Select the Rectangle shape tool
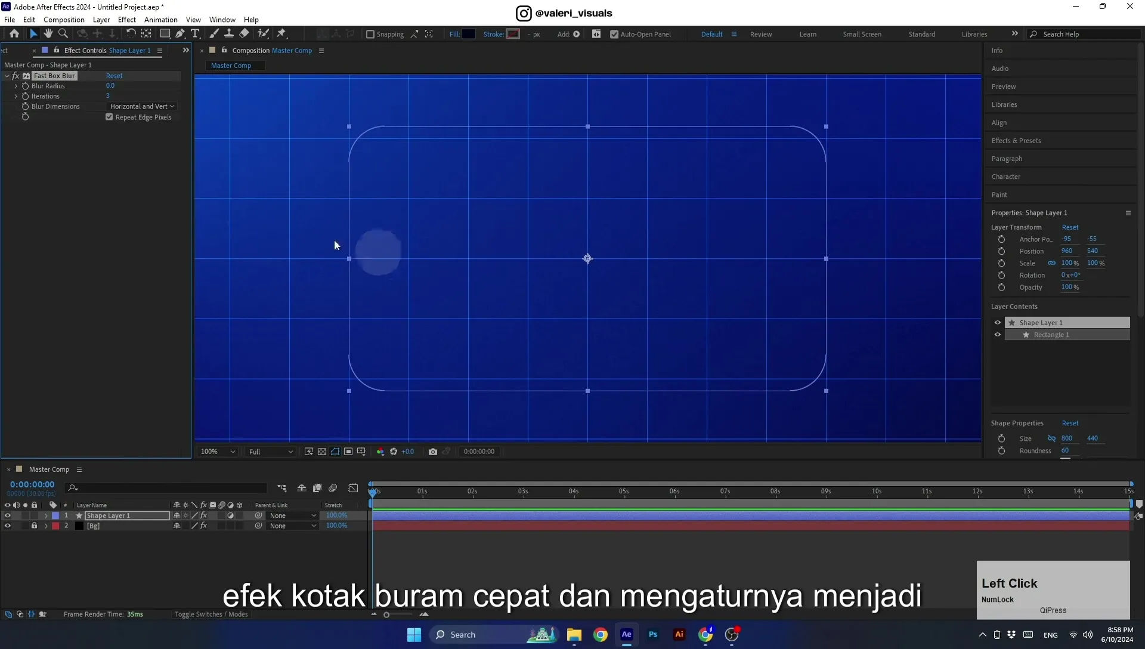Screen dimensions: 1145x649 tap(165, 34)
